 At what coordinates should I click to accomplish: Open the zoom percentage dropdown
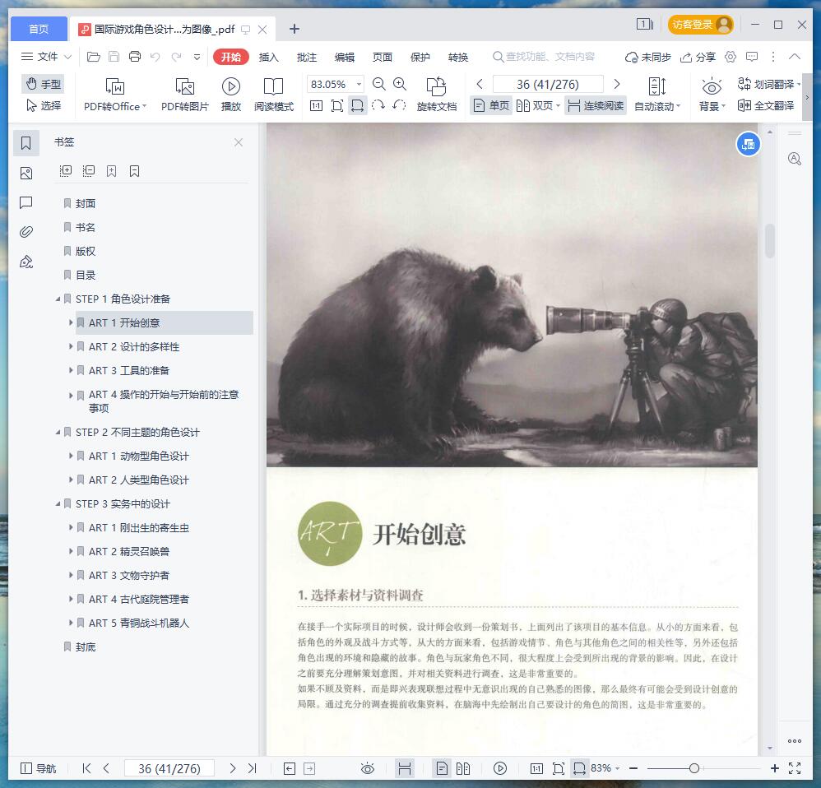pos(359,84)
